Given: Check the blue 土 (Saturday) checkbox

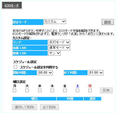Looking at the screenshot, I should (x=77, y=91).
